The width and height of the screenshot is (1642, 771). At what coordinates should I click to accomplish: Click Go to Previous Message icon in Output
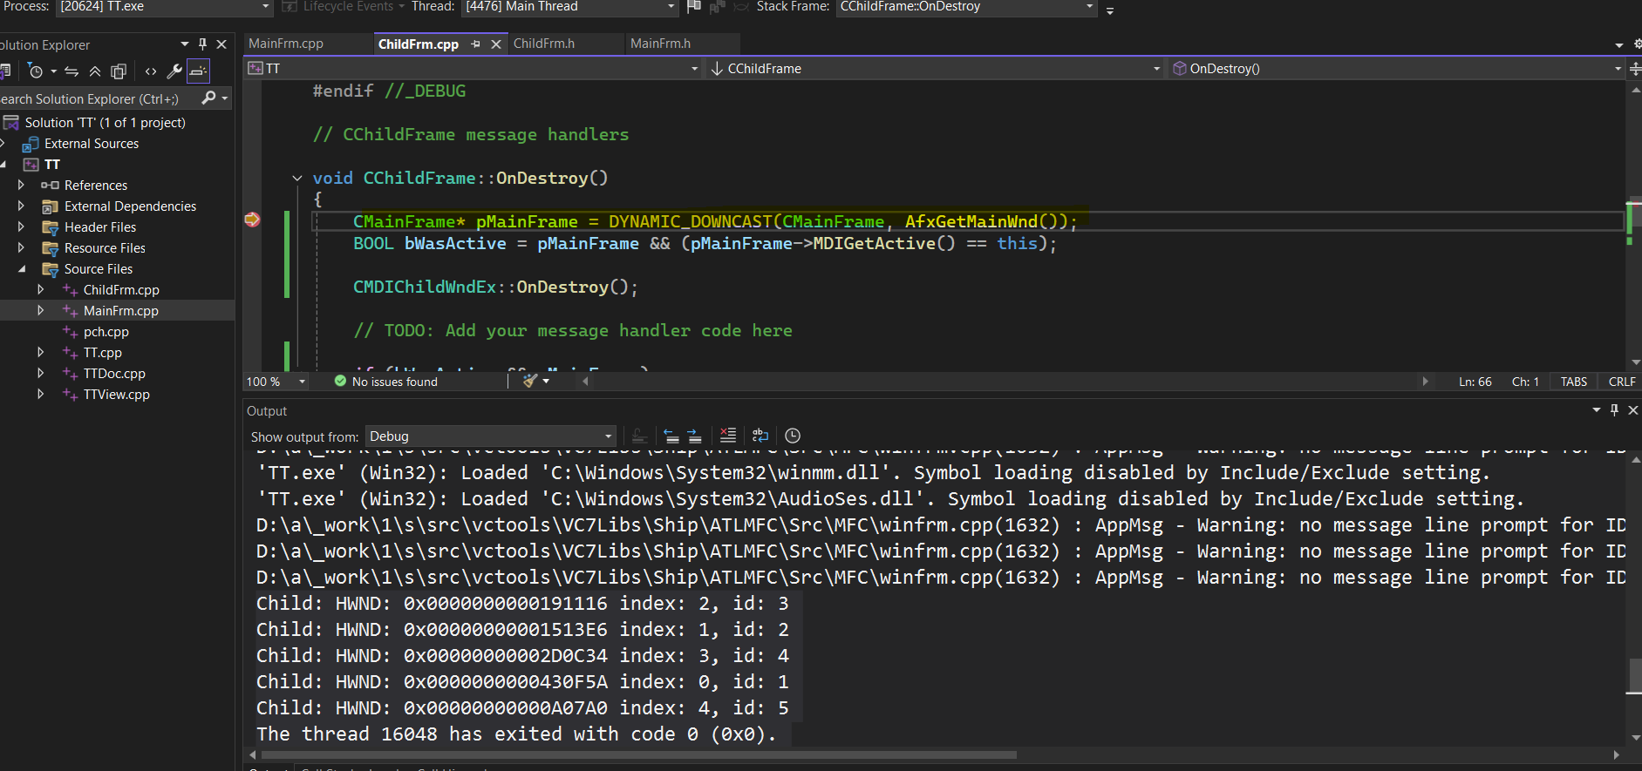pos(671,436)
